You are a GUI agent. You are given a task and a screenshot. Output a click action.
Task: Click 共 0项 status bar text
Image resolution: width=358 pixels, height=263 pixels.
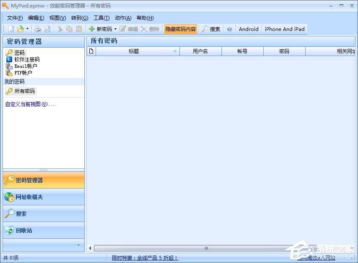pos(11,258)
